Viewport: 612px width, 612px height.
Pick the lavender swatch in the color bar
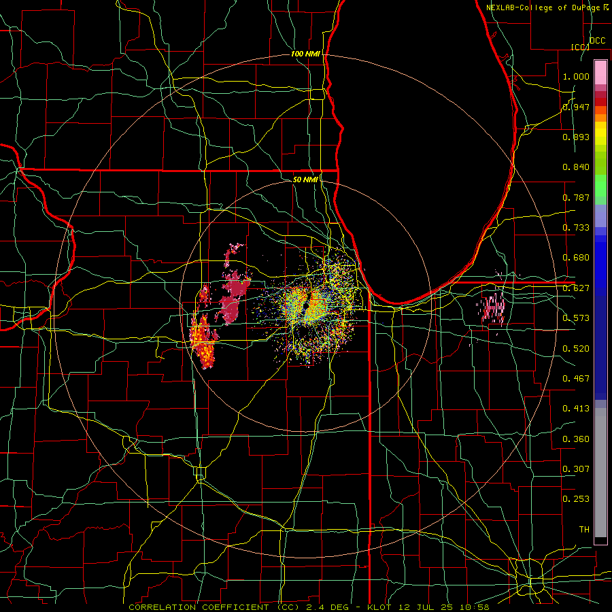(x=600, y=216)
